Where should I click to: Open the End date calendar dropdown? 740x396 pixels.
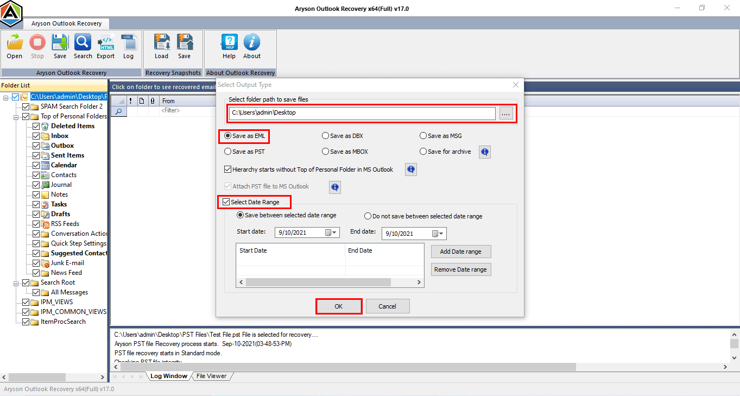(438, 234)
